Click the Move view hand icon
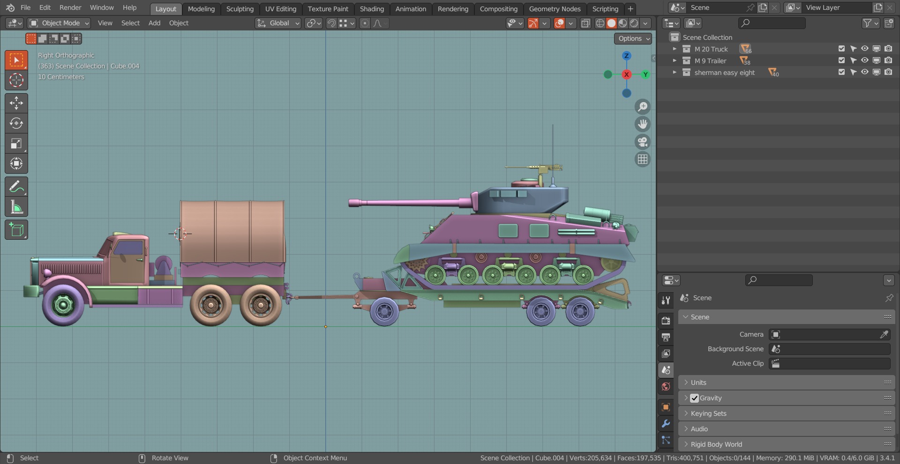 (643, 124)
